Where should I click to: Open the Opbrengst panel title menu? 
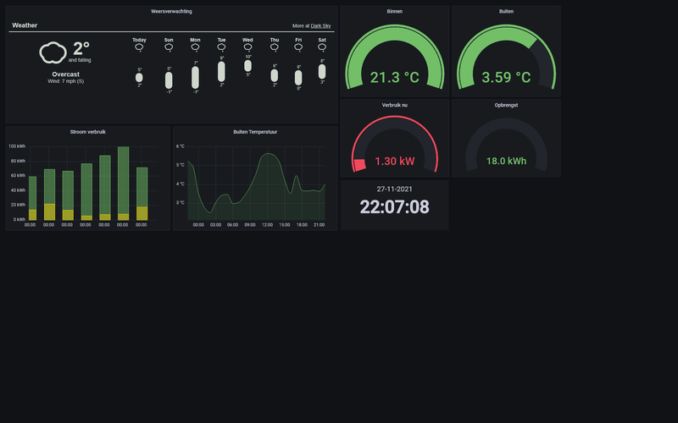pyautogui.click(x=506, y=105)
